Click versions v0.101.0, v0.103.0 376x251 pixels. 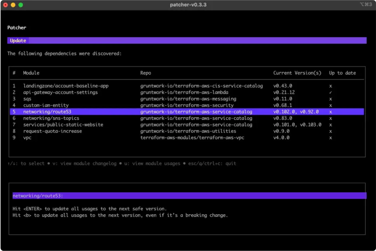[297, 125]
